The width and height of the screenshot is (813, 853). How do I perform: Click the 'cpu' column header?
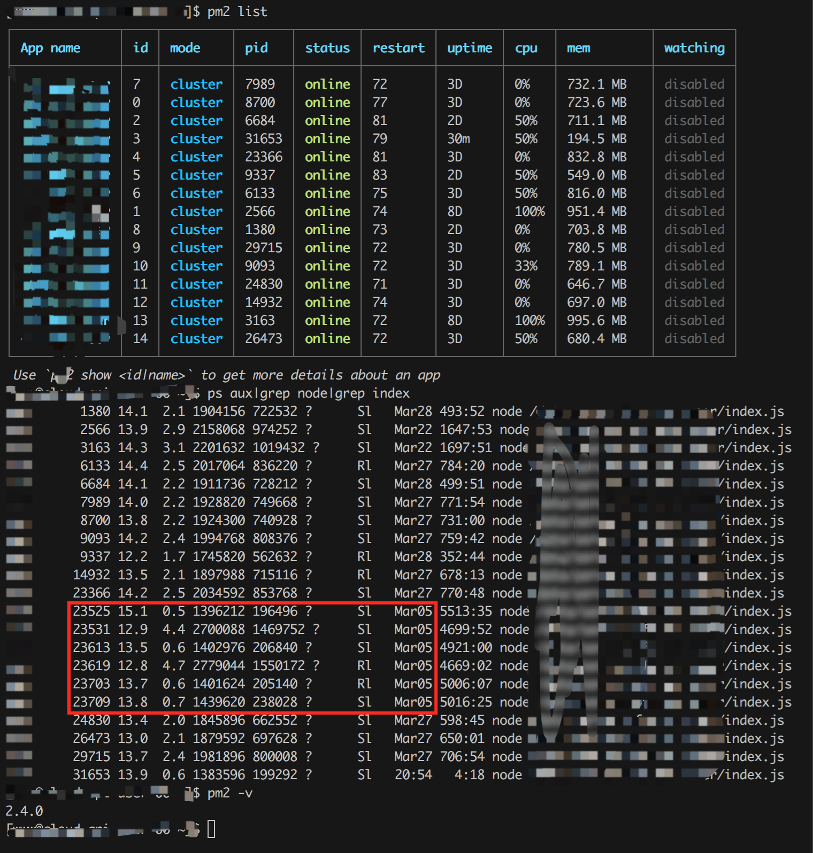pyautogui.click(x=526, y=48)
